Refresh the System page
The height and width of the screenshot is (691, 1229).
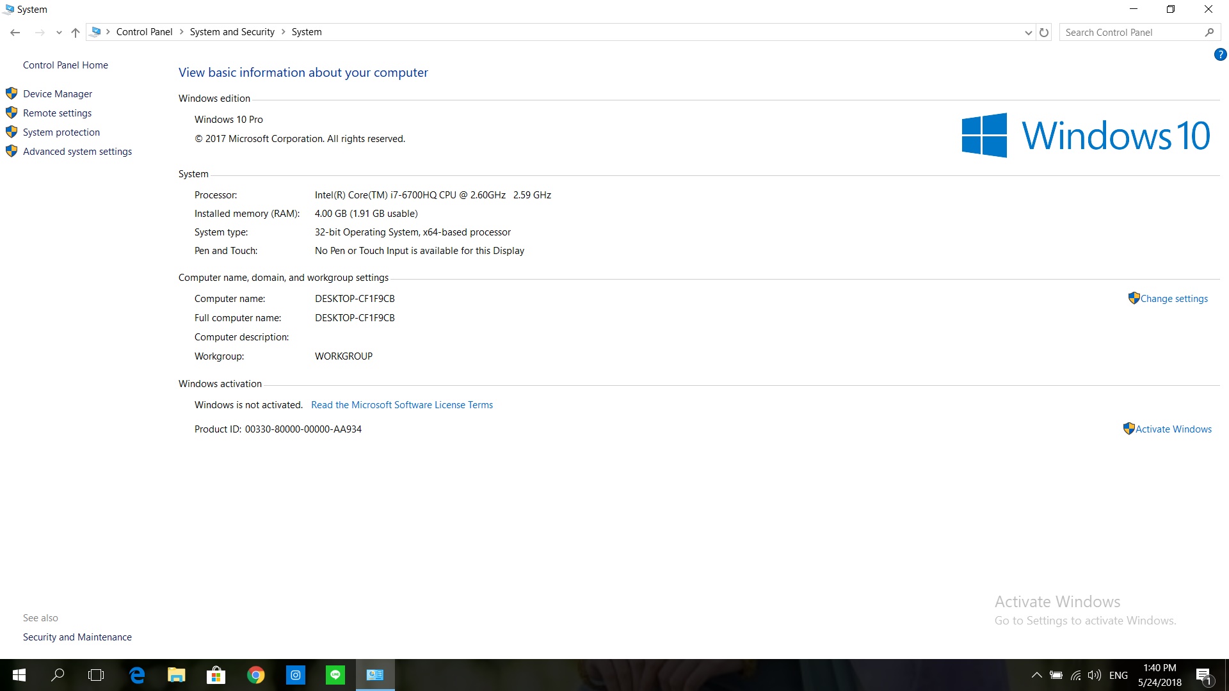click(1044, 32)
